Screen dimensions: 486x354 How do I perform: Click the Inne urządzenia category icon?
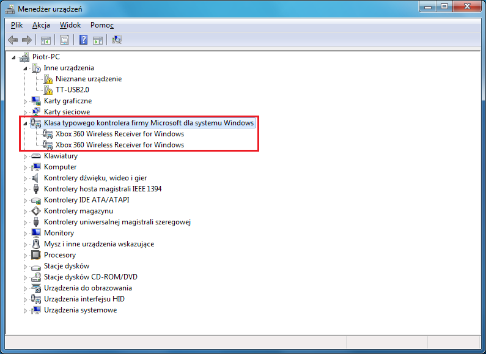(x=36, y=68)
